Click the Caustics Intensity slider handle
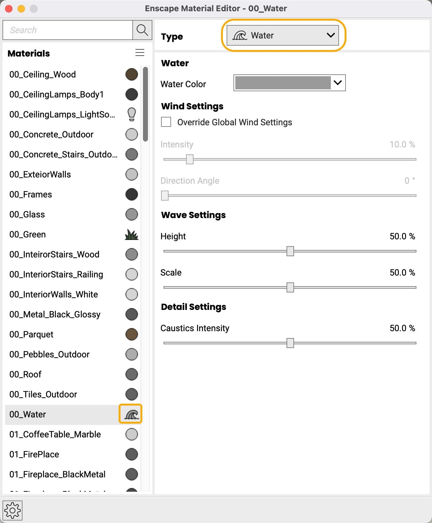Screen dimensions: 432x523 click(x=290, y=343)
